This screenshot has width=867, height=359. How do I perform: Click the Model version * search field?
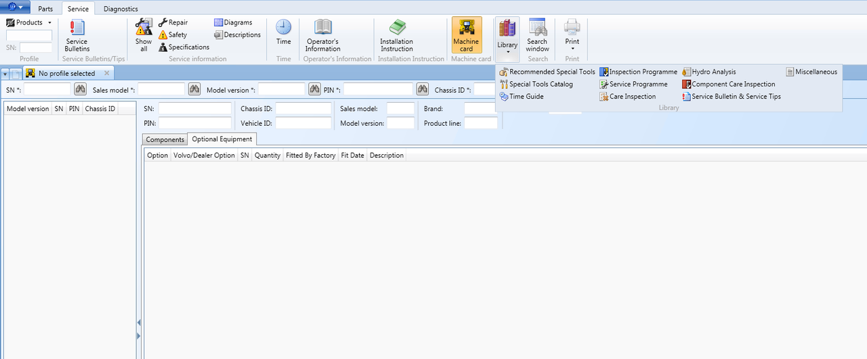(x=282, y=89)
